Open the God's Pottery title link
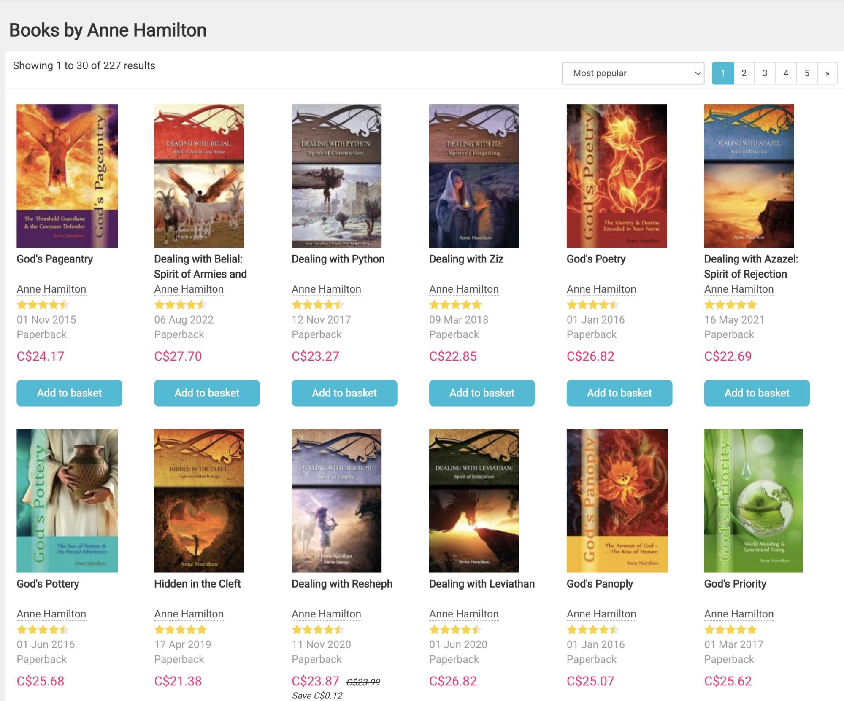Image resolution: width=844 pixels, height=701 pixels. point(48,584)
